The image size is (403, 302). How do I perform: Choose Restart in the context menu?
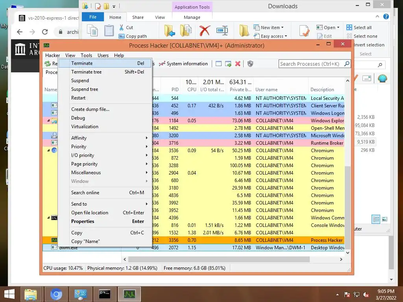105,98
